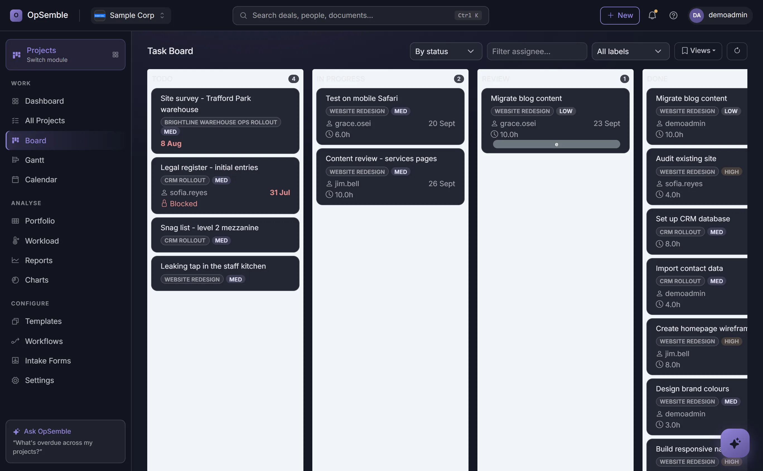
Task: Open the help question mark icon
Action: pyautogui.click(x=673, y=15)
